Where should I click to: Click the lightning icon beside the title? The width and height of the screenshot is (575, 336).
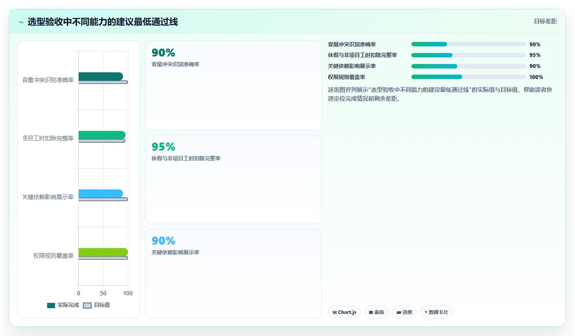(21, 22)
